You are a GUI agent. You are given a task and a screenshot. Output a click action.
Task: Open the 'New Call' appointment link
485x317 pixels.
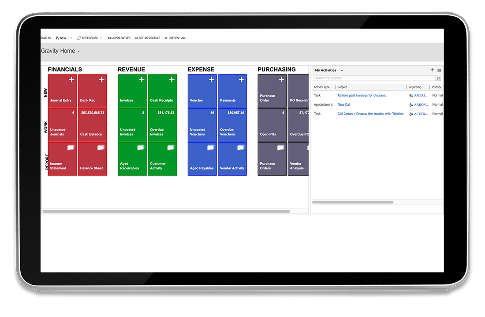tap(343, 105)
